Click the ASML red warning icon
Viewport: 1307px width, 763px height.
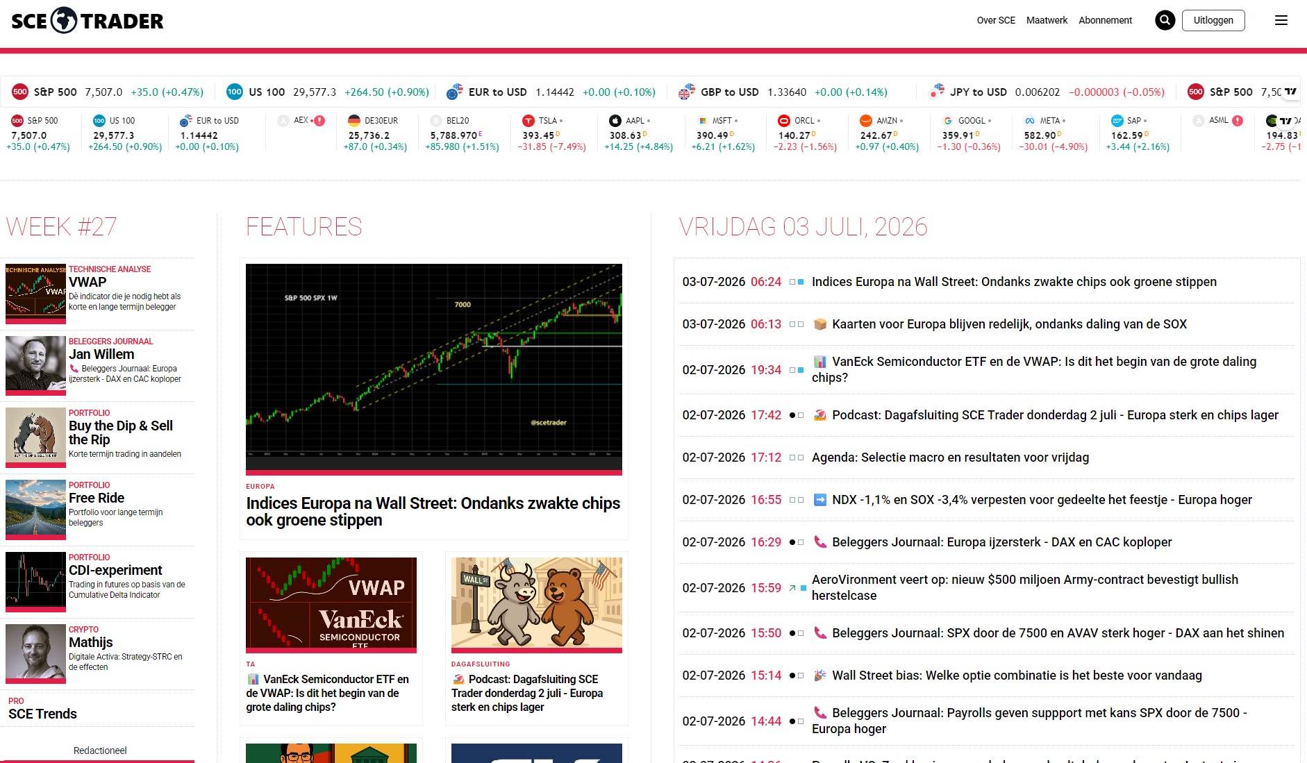click(1238, 121)
